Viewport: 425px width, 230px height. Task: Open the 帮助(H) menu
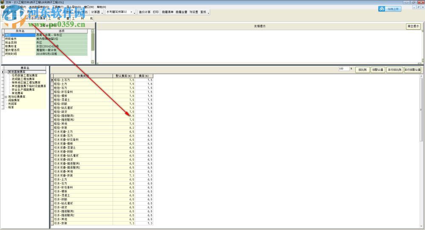pyautogui.click(x=102, y=7)
